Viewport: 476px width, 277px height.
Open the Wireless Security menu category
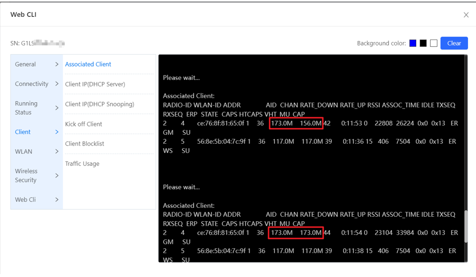pos(26,175)
